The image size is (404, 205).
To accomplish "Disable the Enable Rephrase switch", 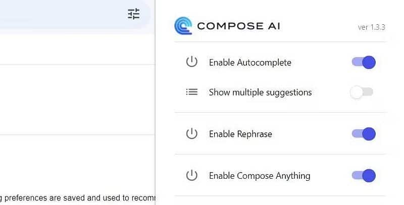I will [x=364, y=134].
